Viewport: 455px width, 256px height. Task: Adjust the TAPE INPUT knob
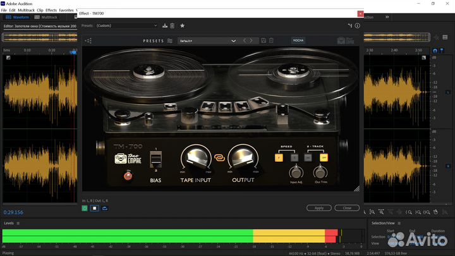pyautogui.click(x=196, y=158)
